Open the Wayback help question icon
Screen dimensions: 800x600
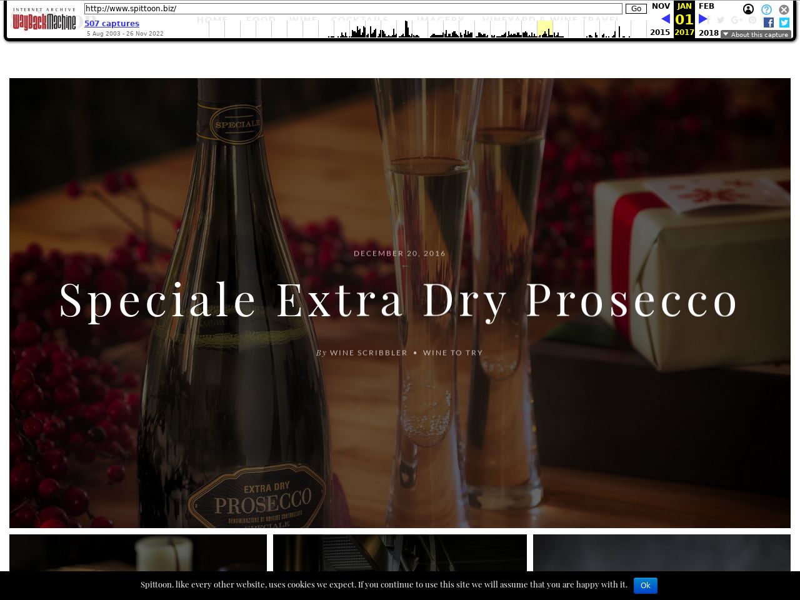[x=766, y=9]
